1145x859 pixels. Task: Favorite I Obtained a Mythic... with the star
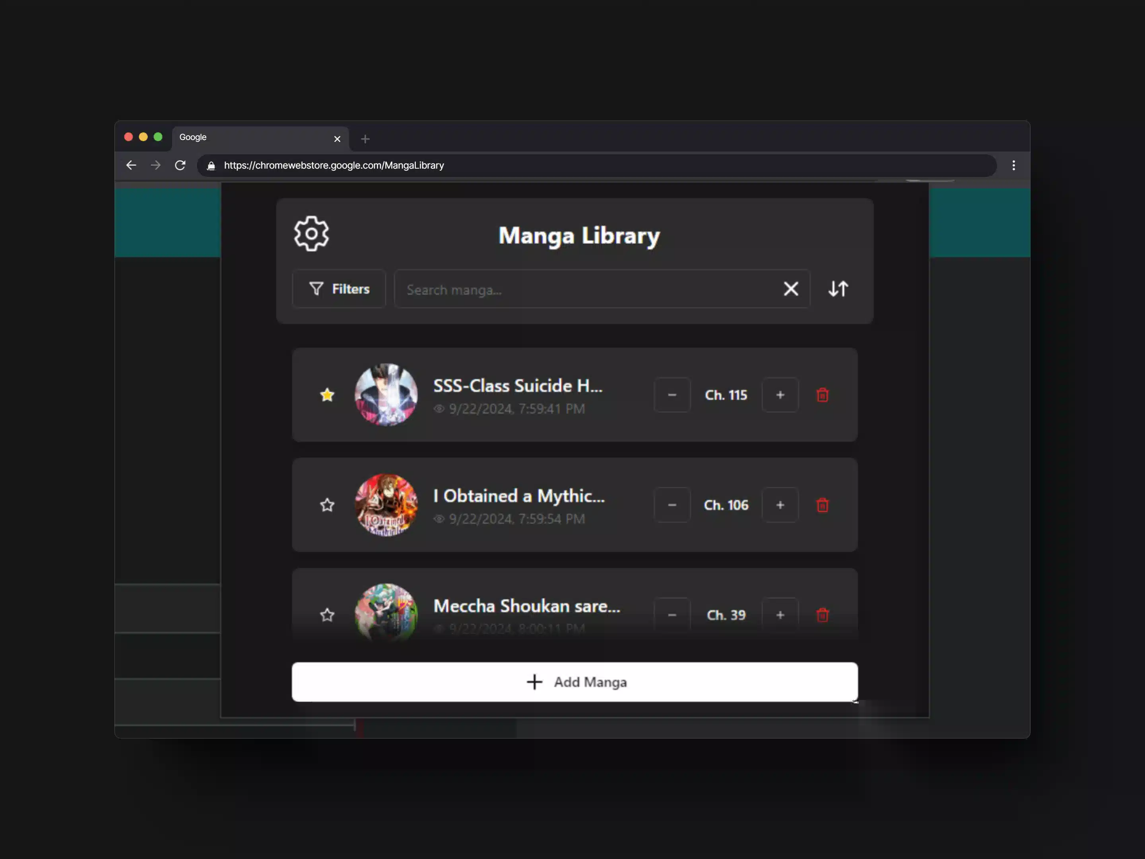click(x=327, y=505)
